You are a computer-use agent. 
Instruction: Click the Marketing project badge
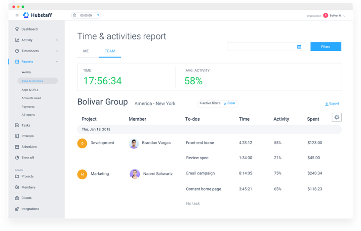82,174
